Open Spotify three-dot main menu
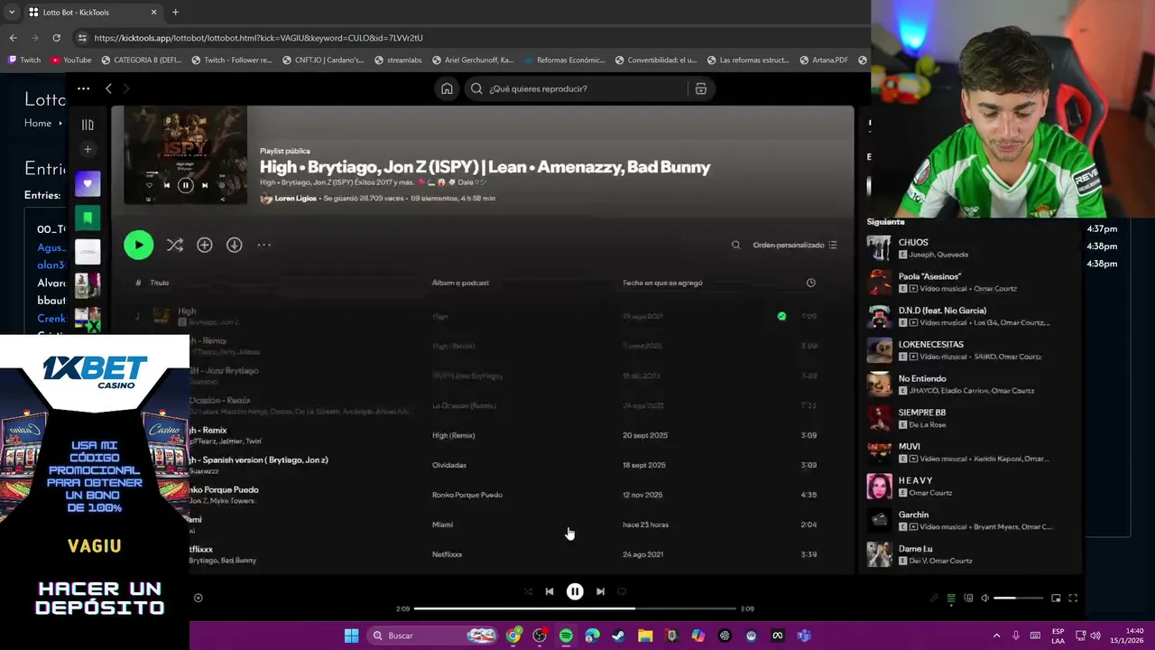This screenshot has height=650, width=1155. point(83,88)
